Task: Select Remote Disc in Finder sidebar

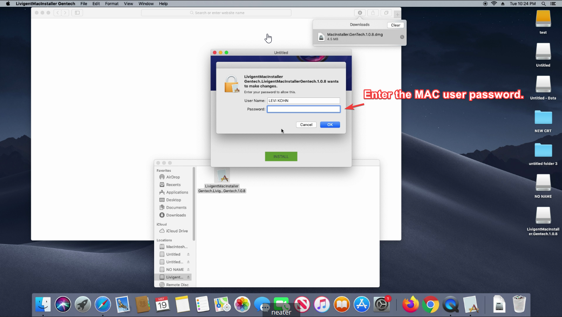Action: [177, 285]
